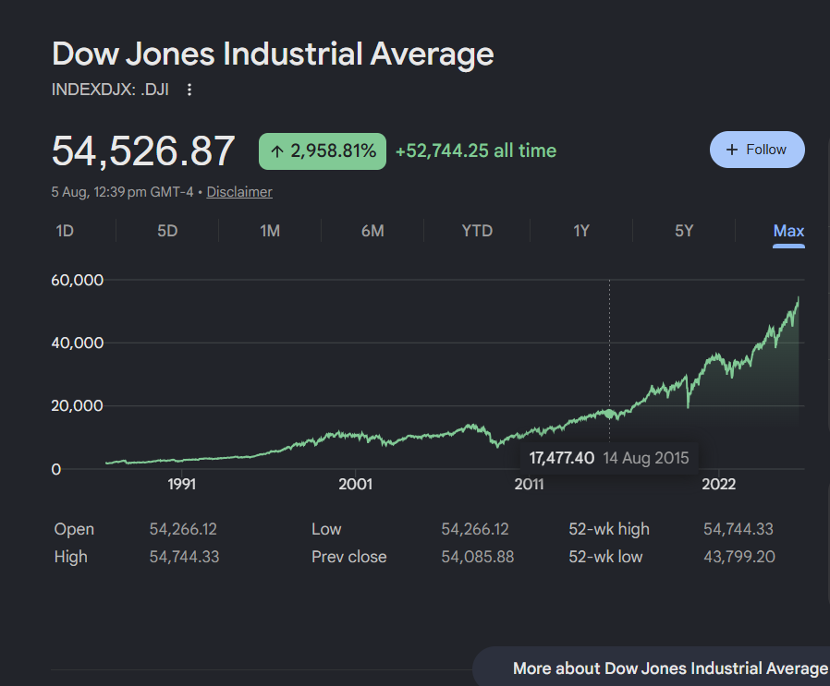This screenshot has width=830, height=686.
Task: Click the Prev close value 54,085.88
Action: pos(478,557)
